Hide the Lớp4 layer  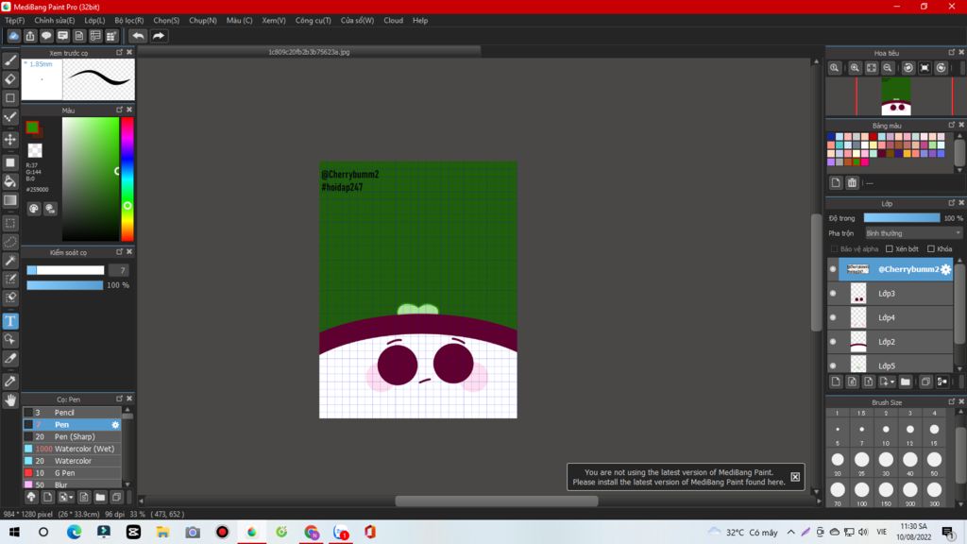coord(833,317)
